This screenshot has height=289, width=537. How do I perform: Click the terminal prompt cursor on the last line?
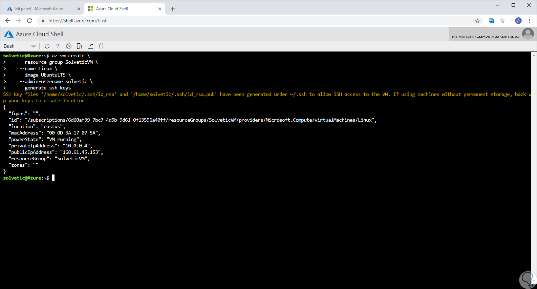(53, 178)
